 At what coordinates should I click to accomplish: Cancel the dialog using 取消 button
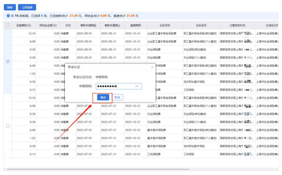pos(117,97)
